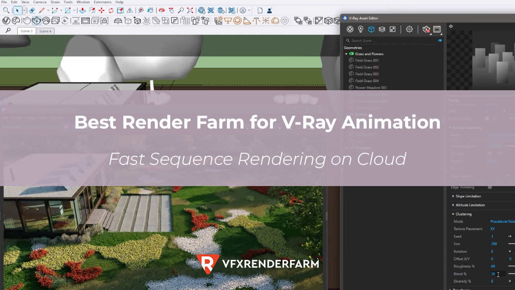Toggle Grass and Flowers tag icon
This screenshot has height=290, width=515.
[351, 54]
